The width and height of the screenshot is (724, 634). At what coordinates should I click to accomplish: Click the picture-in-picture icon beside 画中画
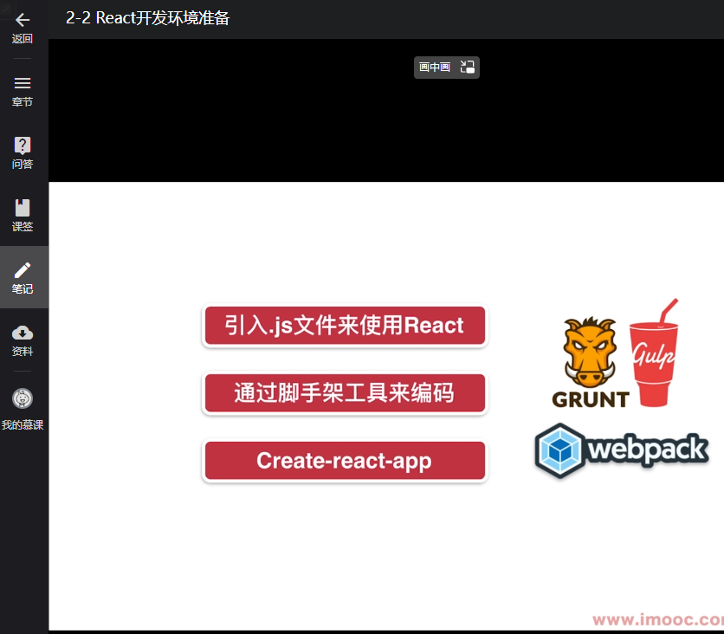pos(468,68)
